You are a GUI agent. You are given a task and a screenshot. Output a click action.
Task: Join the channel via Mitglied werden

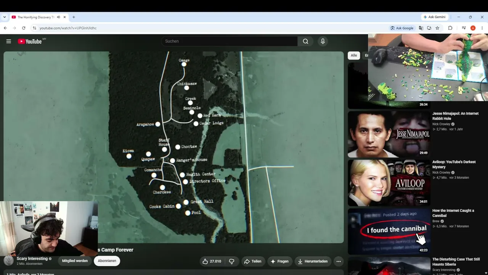coord(75,261)
